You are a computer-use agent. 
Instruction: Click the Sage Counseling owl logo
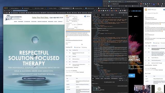[13, 18]
